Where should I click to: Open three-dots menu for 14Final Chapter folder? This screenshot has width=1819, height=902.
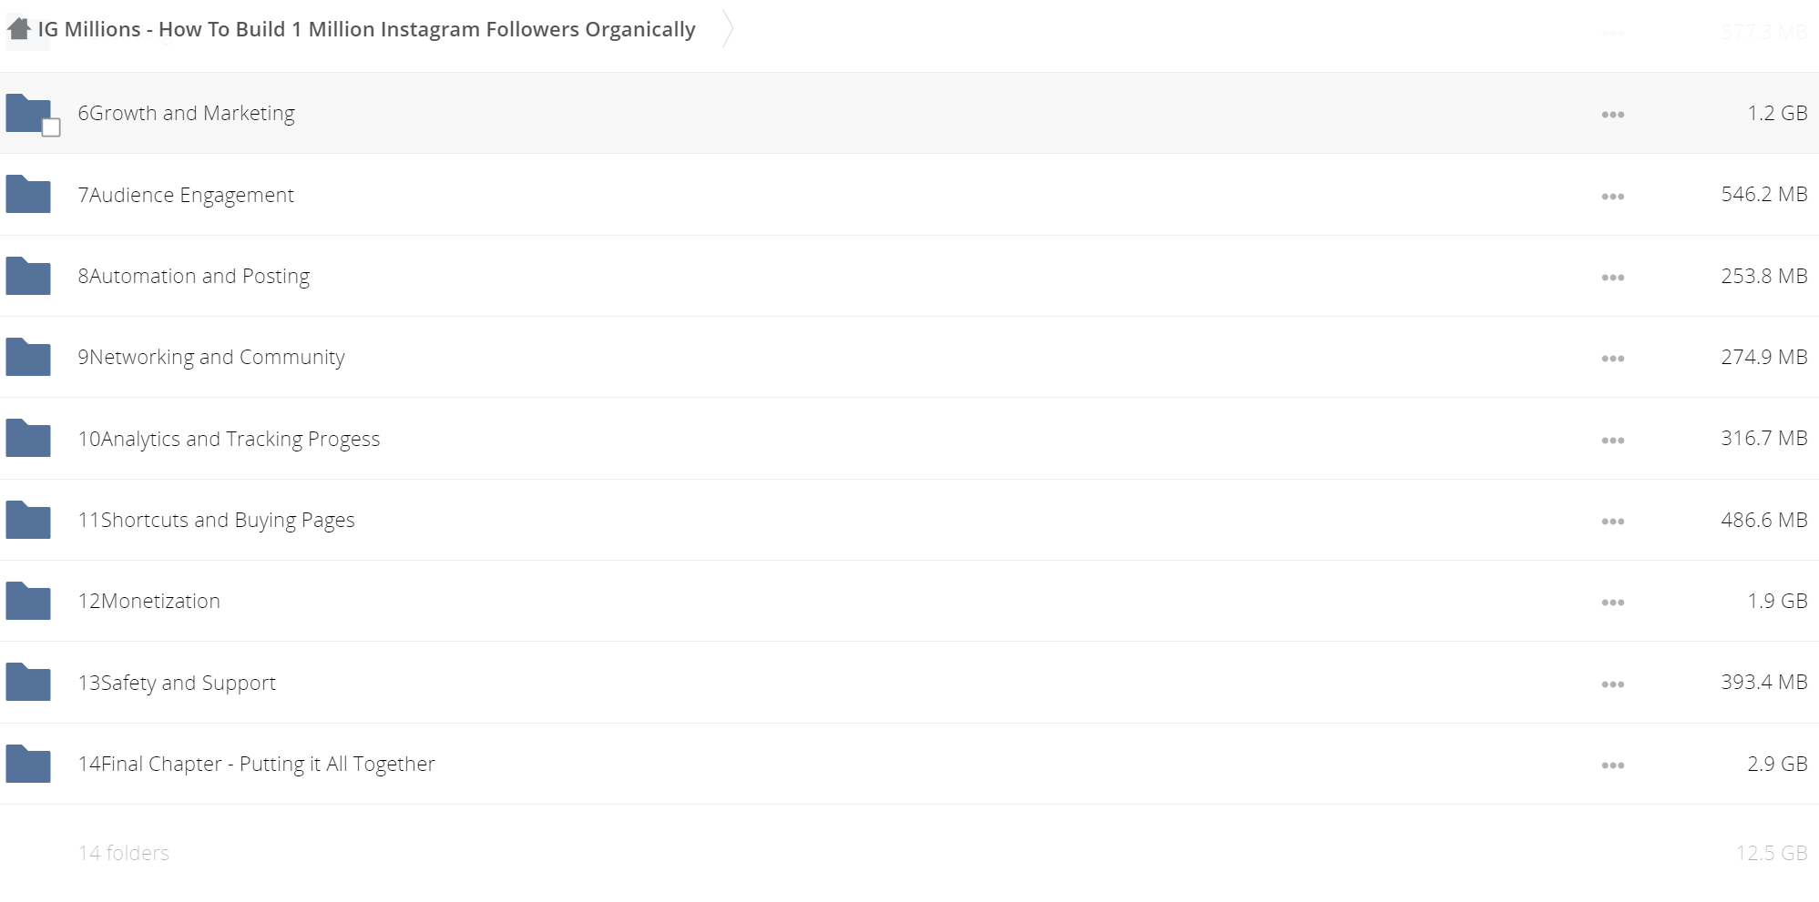click(1612, 765)
